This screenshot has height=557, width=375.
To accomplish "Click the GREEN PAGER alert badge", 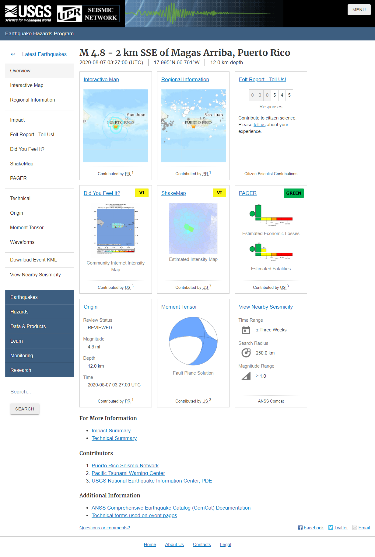I will click(294, 193).
